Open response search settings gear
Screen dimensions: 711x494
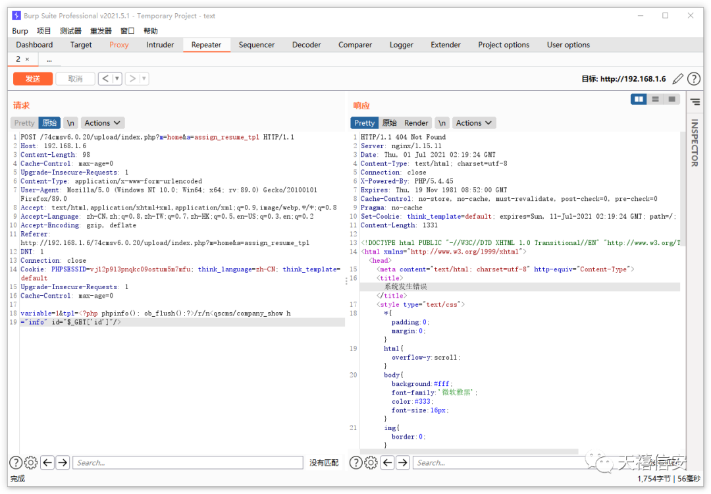[x=371, y=462]
